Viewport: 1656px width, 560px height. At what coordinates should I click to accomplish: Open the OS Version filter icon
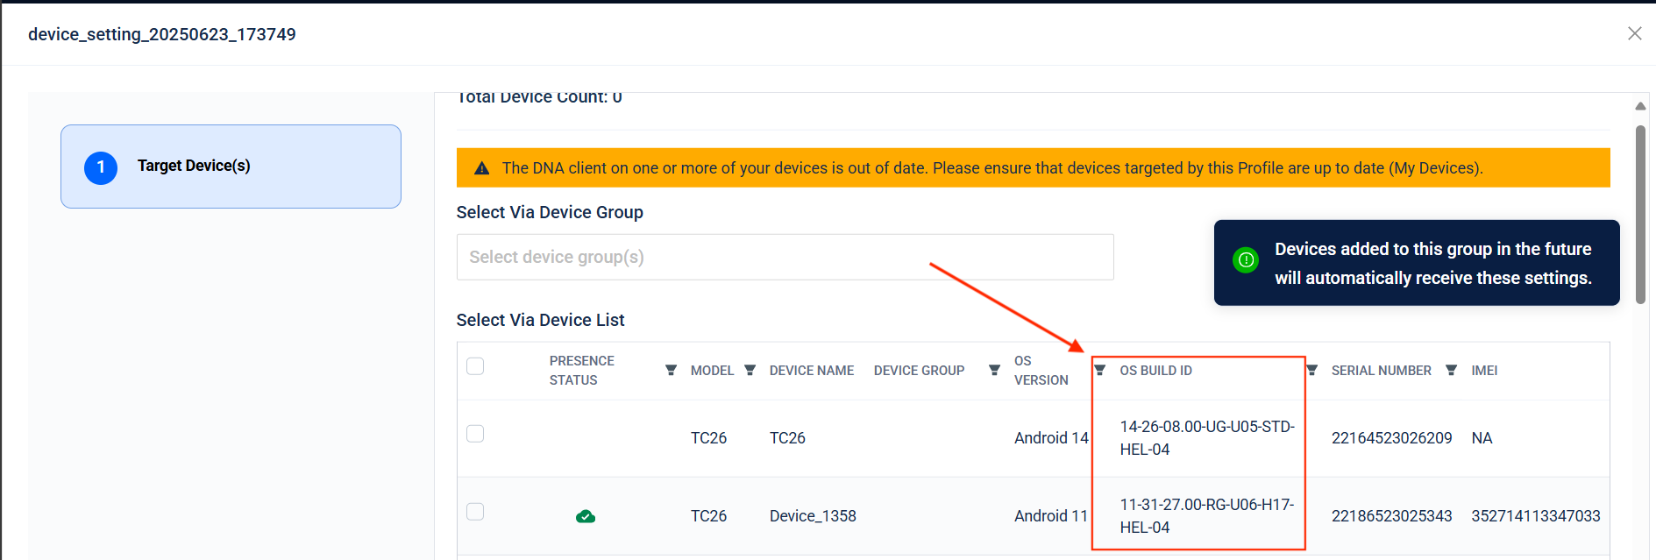[1099, 371]
